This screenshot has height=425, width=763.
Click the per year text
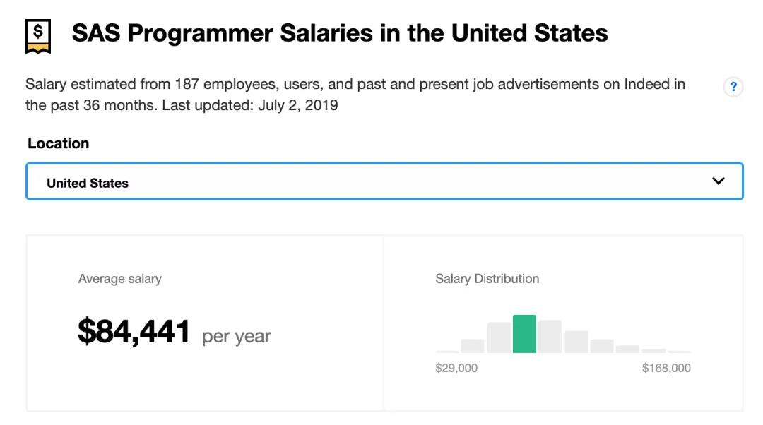click(237, 336)
